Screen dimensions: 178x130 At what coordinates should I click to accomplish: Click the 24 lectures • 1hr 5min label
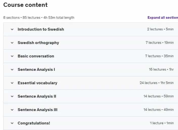(157, 83)
